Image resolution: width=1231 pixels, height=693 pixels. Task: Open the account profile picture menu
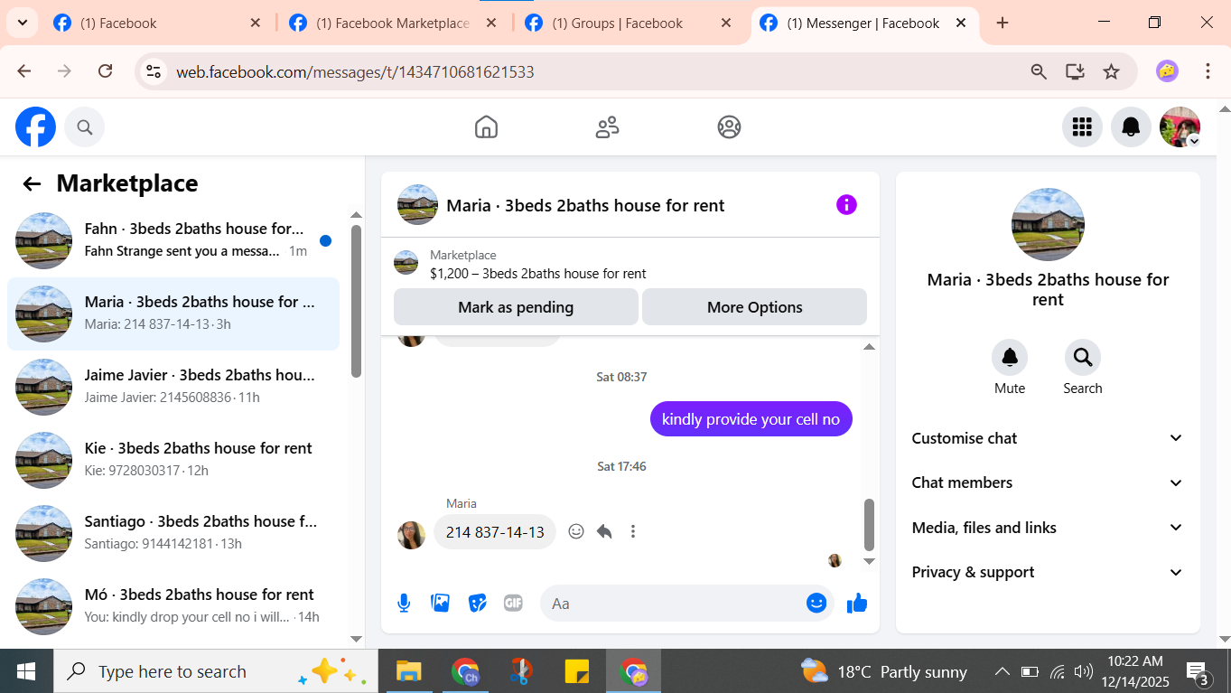pos(1180,127)
